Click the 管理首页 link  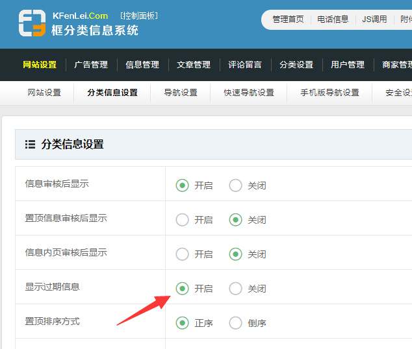pos(288,19)
